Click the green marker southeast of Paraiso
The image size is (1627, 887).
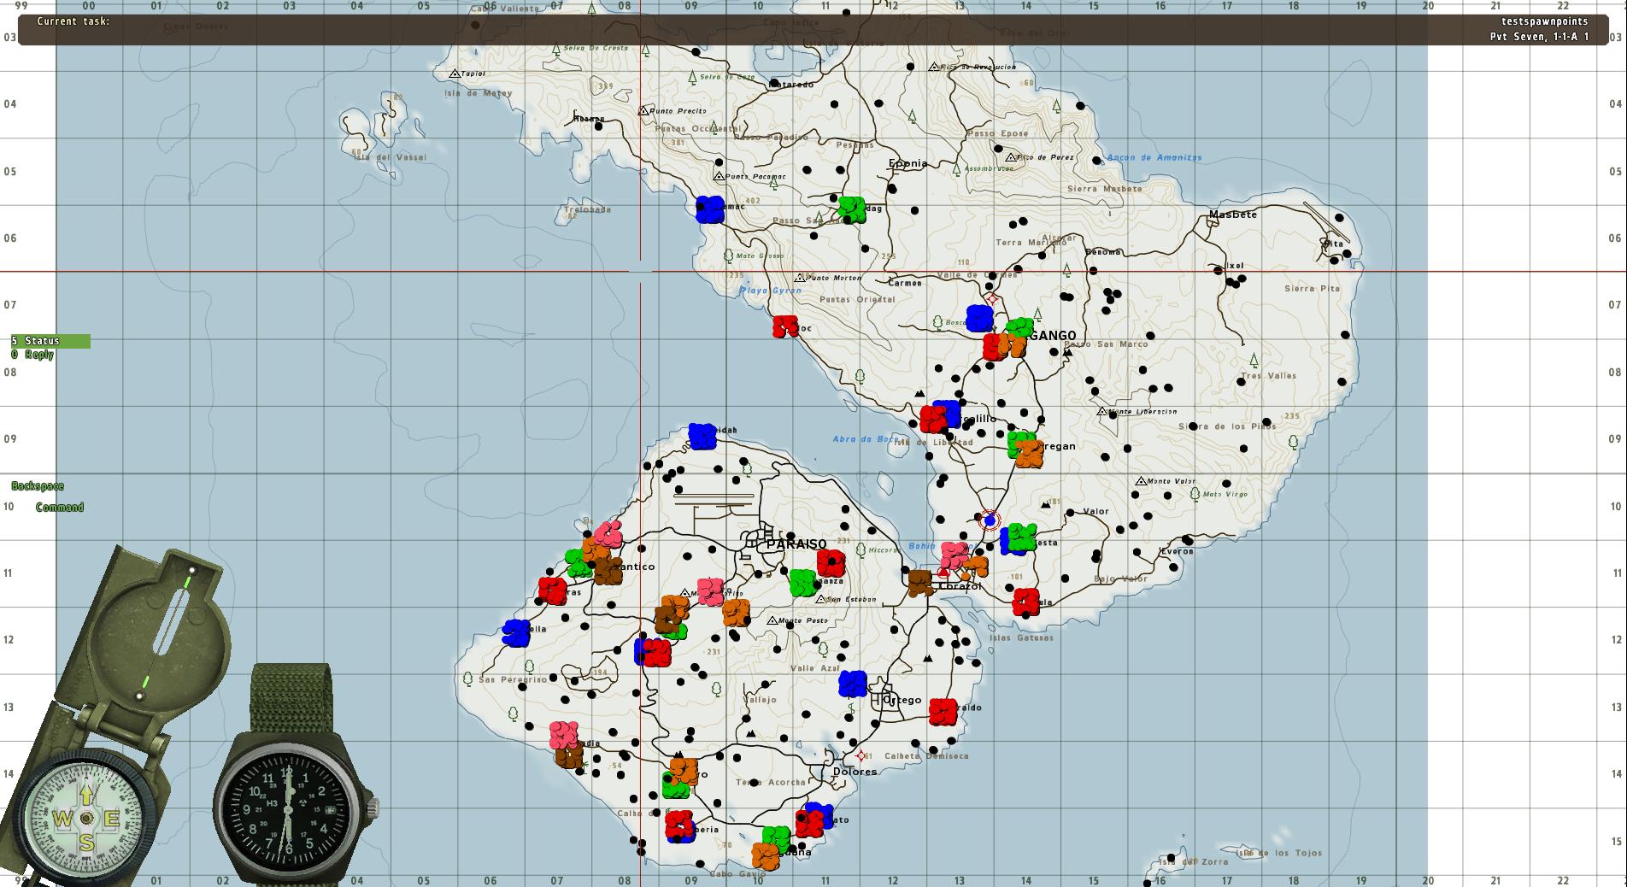pos(802,583)
